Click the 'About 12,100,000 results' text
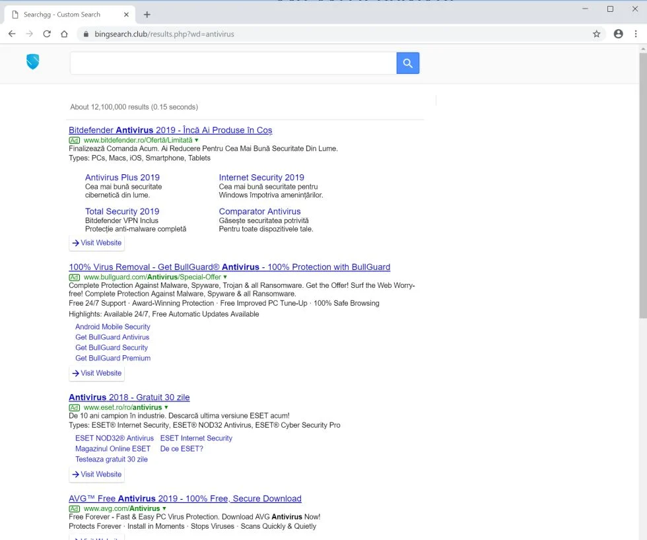 (134, 107)
